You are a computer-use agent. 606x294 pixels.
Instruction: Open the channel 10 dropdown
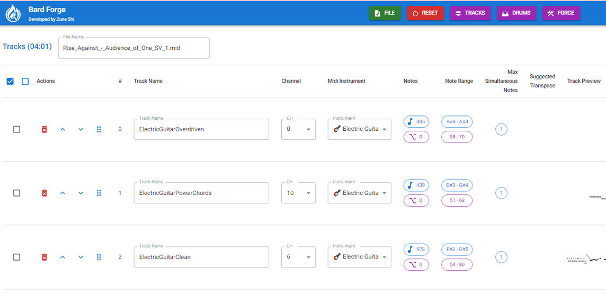[298, 193]
